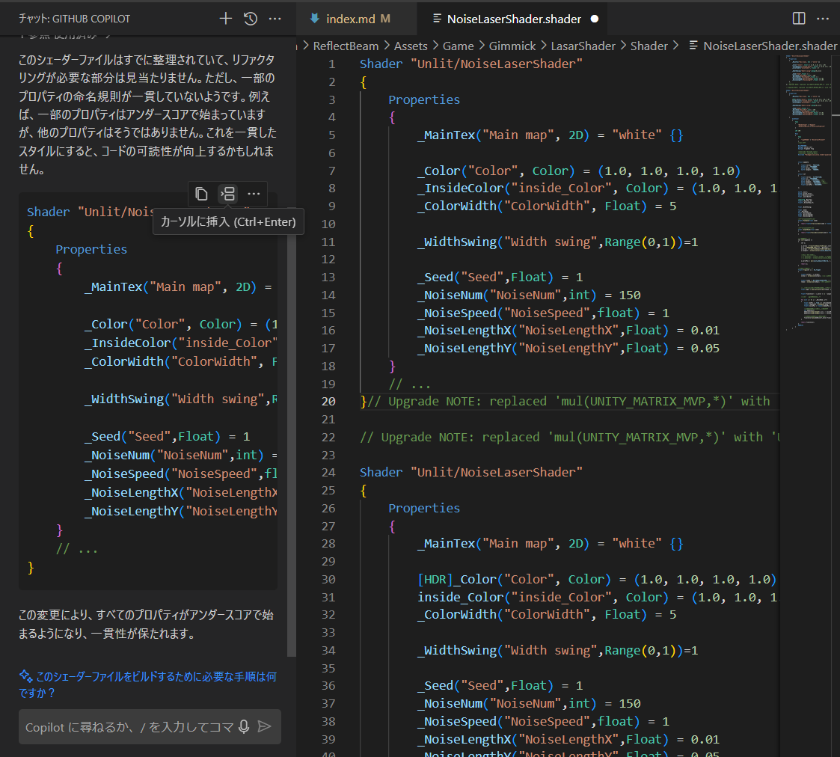Open editor more actions ellipsis menu
The width and height of the screenshot is (840, 757).
(x=823, y=19)
